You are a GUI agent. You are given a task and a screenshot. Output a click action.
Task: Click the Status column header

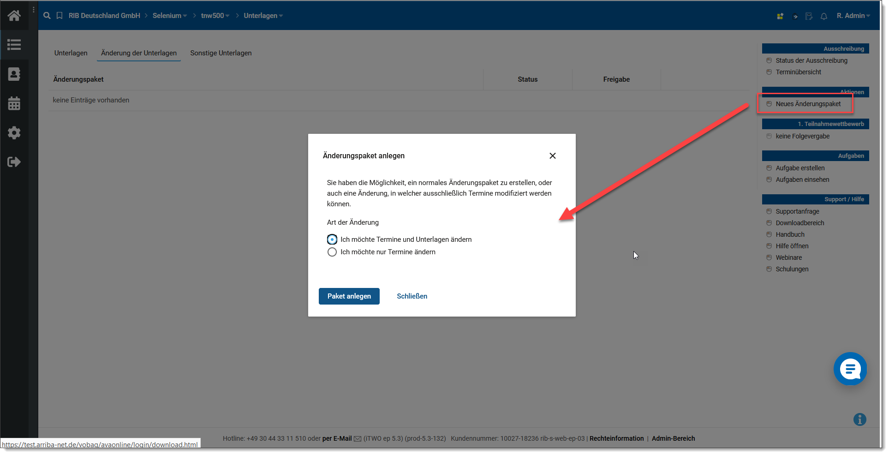click(x=528, y=79)
